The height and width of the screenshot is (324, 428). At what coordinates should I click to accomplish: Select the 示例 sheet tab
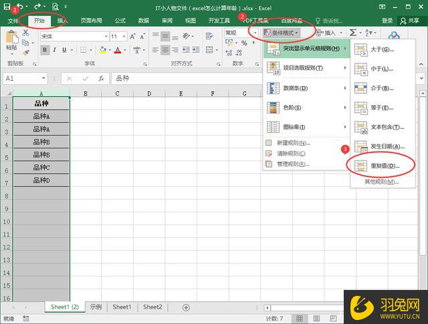[x=96, y=307]
